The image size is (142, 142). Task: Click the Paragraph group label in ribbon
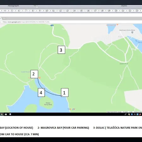[13, 6]
